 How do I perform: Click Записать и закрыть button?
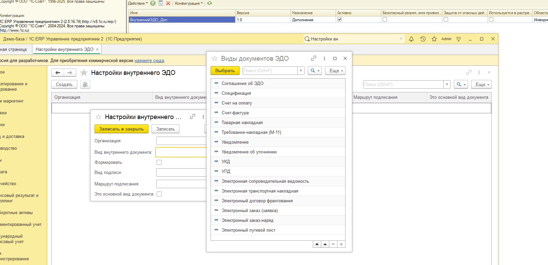pyautogui.click(x=121, y=129)
